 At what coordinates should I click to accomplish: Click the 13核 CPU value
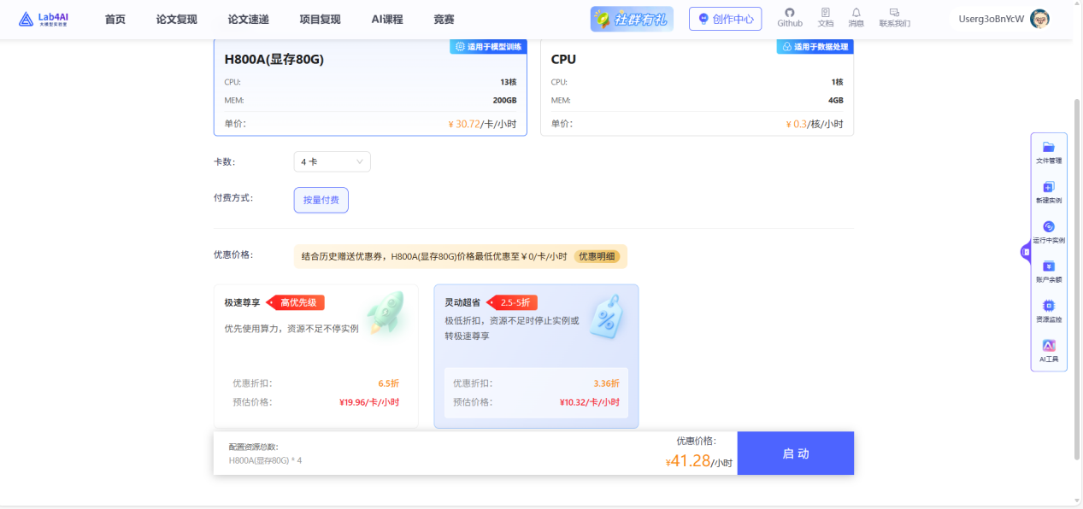509,82
